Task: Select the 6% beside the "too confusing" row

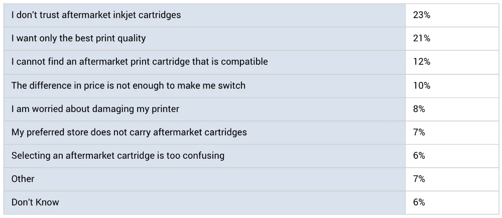Action: coord(419,156)
